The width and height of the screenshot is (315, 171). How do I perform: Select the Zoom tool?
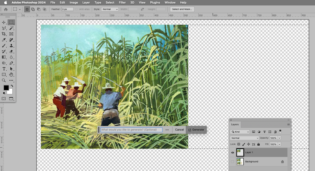pyautogui.click(x=4, y=80)
